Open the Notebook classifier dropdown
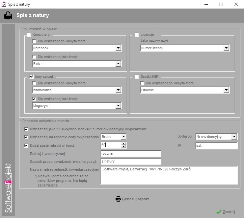The image size is (244, 218). [118, 48]
